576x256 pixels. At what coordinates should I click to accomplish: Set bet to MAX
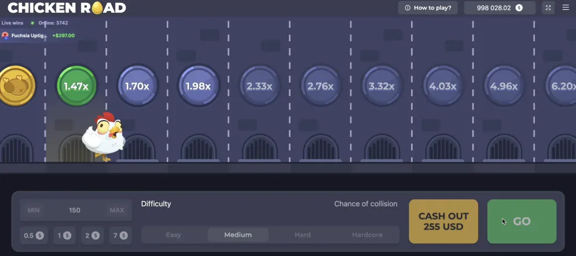(x=117, y=210)
